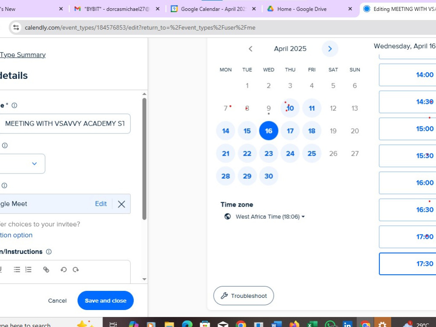
Task: Click the Cancel button
Action: 57,300
